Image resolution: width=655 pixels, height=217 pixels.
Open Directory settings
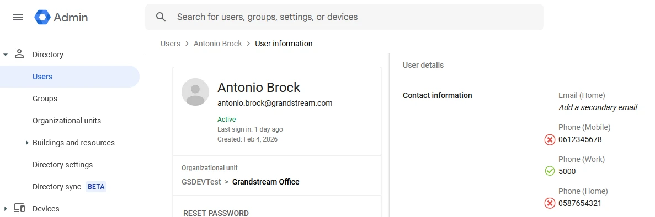(63, 165)
